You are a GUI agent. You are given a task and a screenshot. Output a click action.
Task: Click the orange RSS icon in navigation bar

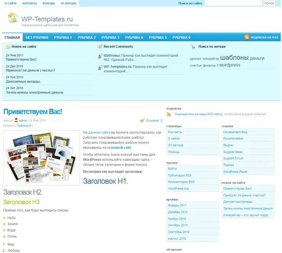(247, 37)
